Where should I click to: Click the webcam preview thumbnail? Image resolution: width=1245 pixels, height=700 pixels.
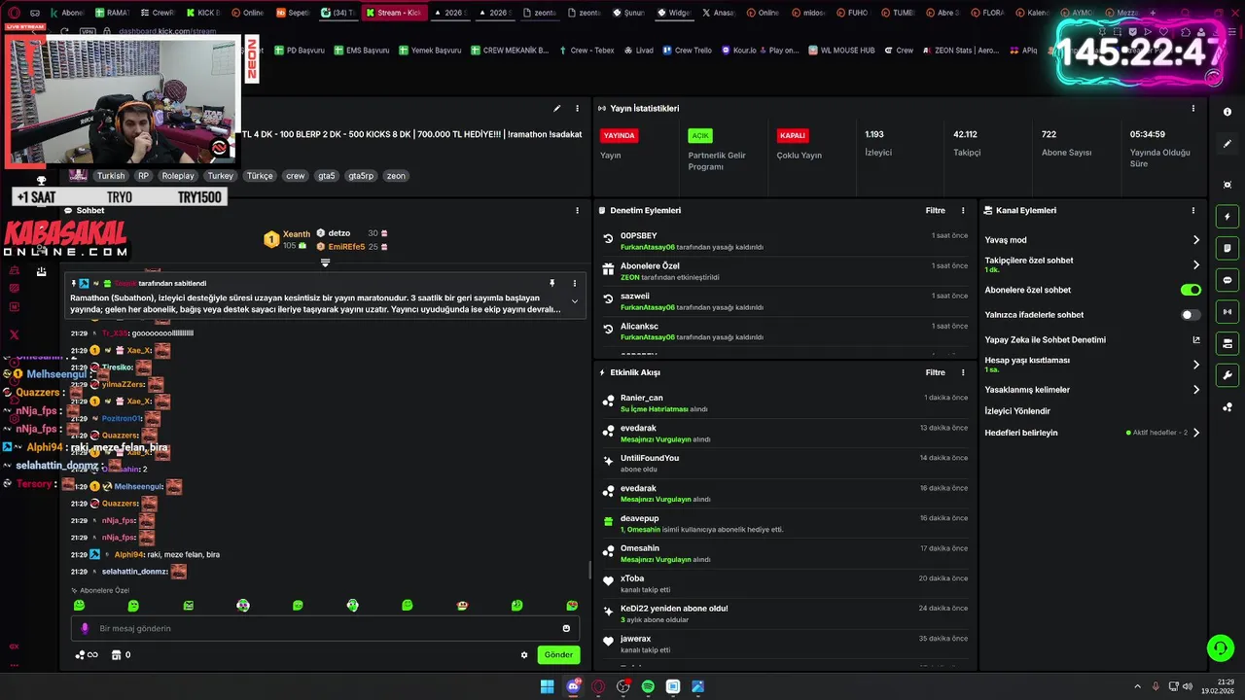(x=121, y=101)
